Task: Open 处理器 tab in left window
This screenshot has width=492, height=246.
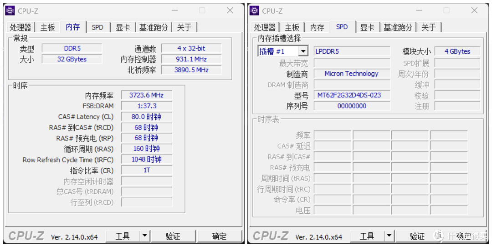Action: pos(20,27)
